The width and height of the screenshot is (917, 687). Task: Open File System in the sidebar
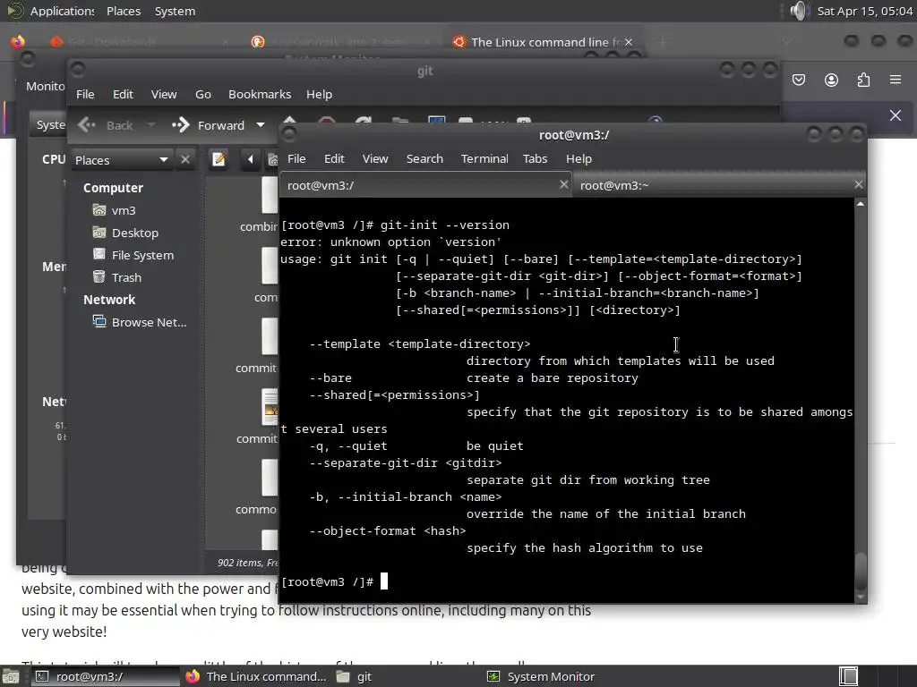pos(133,255)
